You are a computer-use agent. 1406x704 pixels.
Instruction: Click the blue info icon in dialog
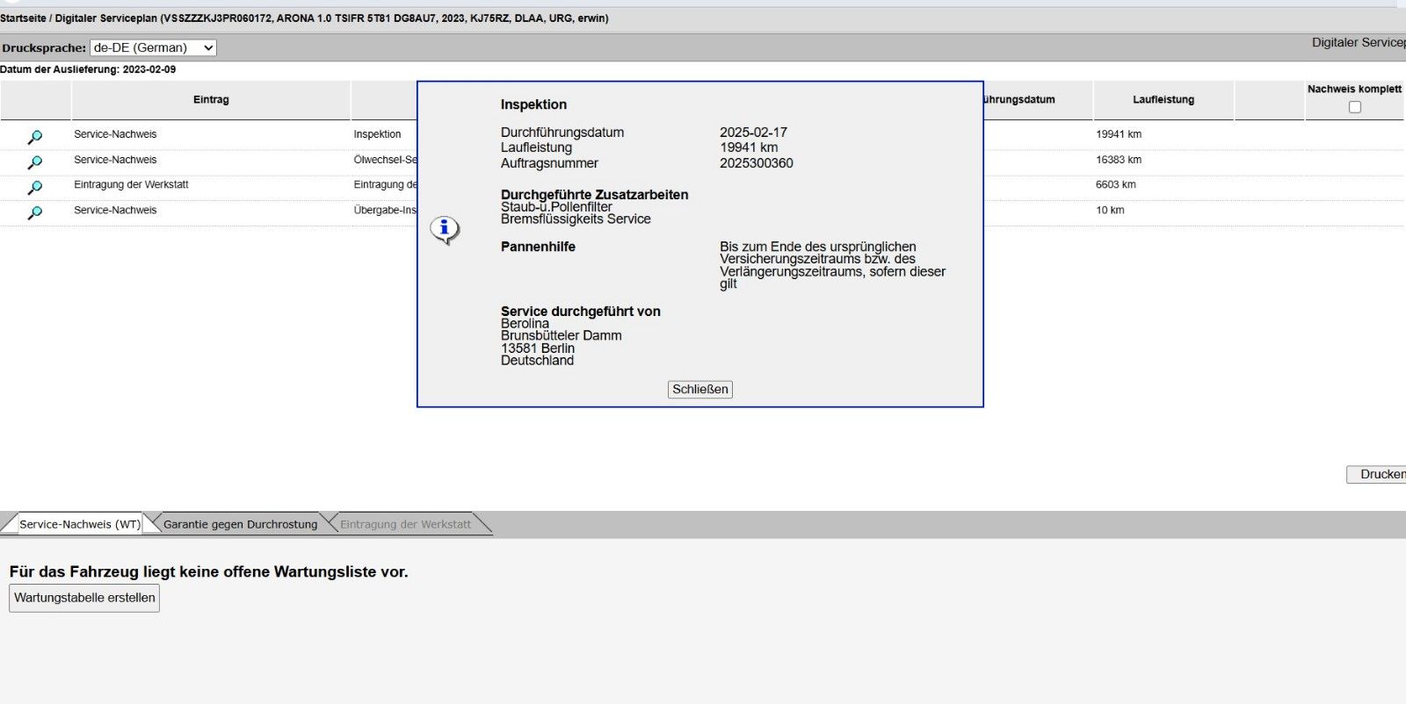445,230
